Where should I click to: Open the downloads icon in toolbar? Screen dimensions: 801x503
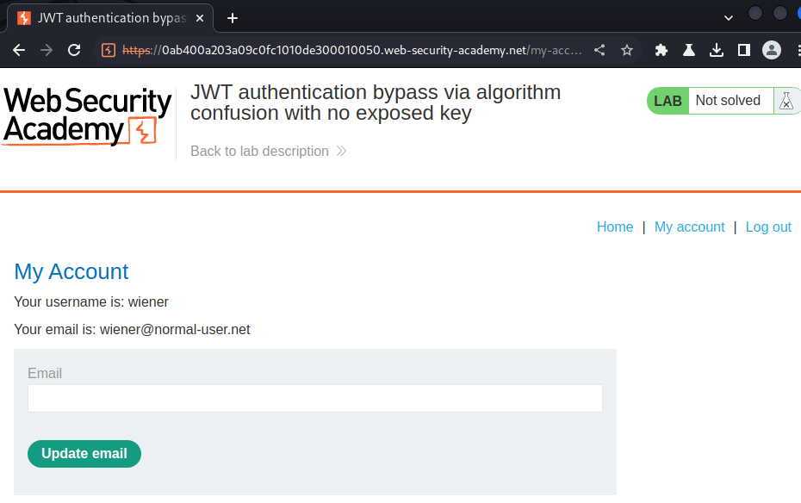717,50
